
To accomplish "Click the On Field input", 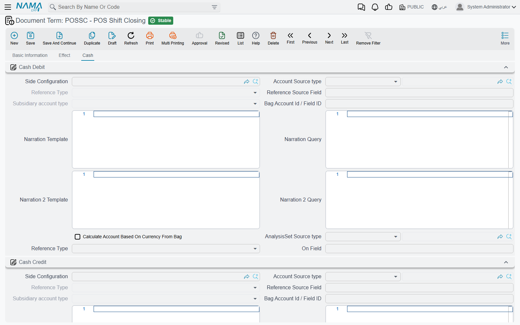I will click(x=419, y=249).
